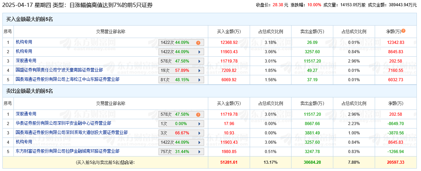Click arrow icon in 东方财富 757次 31.44% badge
421x171 pixels.
click(x=199, y=152)
